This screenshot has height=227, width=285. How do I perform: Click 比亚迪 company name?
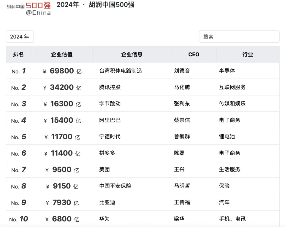pos(107,202)
